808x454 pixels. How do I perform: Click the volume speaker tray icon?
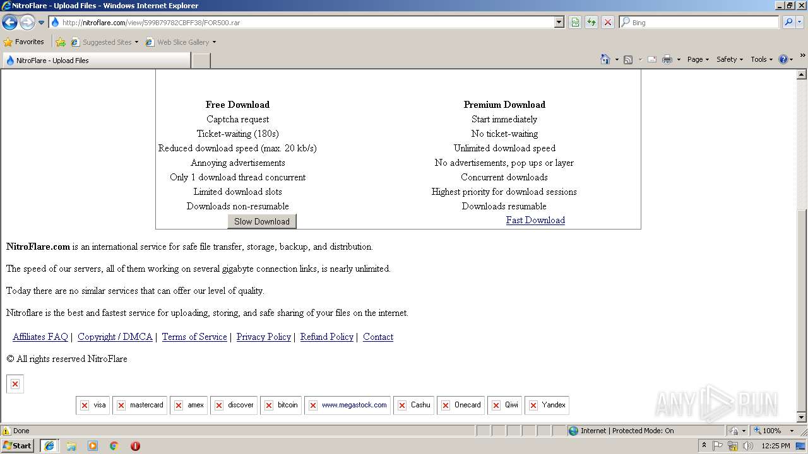pos(748,446)
